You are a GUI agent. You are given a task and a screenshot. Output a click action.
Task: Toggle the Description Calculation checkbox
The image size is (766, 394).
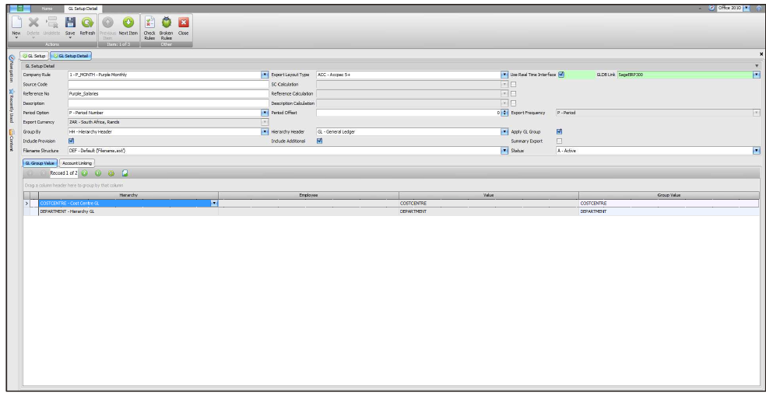pyautogui.click(x=514, y=103)
